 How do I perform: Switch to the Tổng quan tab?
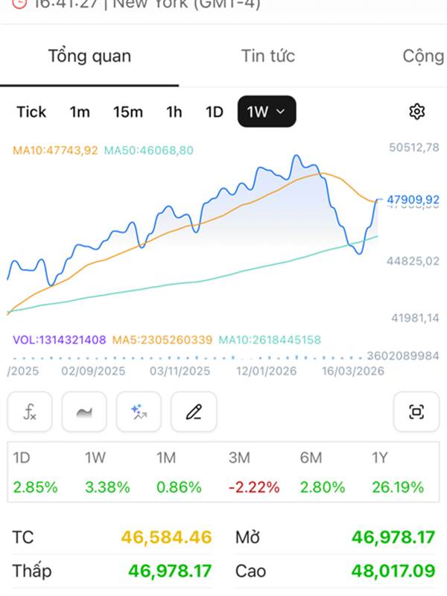tap(89, 56)
